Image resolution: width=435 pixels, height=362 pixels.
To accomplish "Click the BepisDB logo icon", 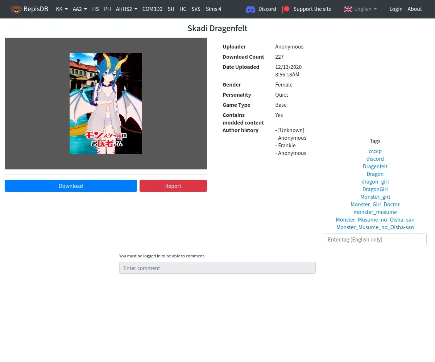I will pyautogui.click(x=16, y=9).
